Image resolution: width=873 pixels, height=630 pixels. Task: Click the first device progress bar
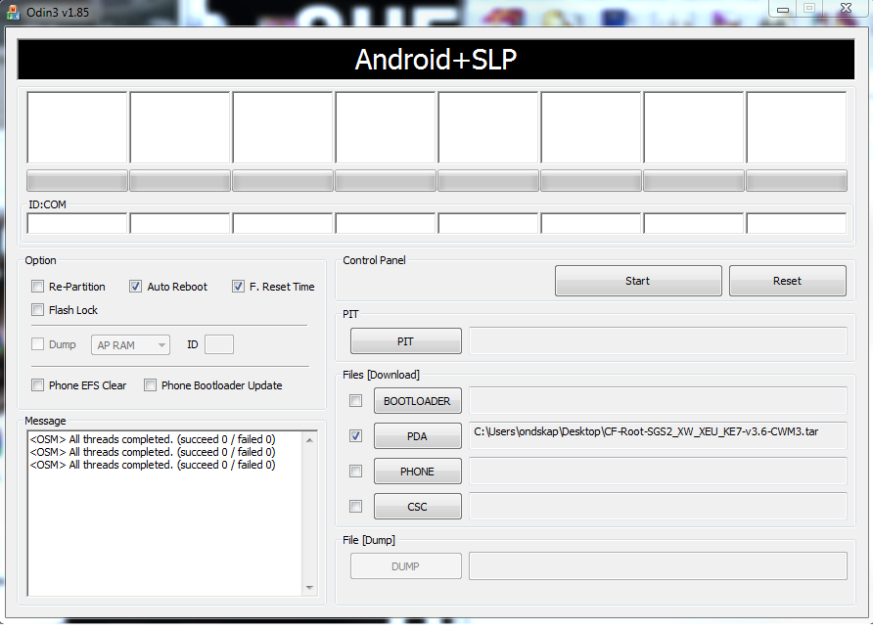coord(77,181)
